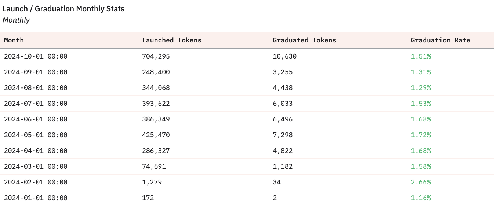Click the 1.51% graduation rate

tap(421, 56)
